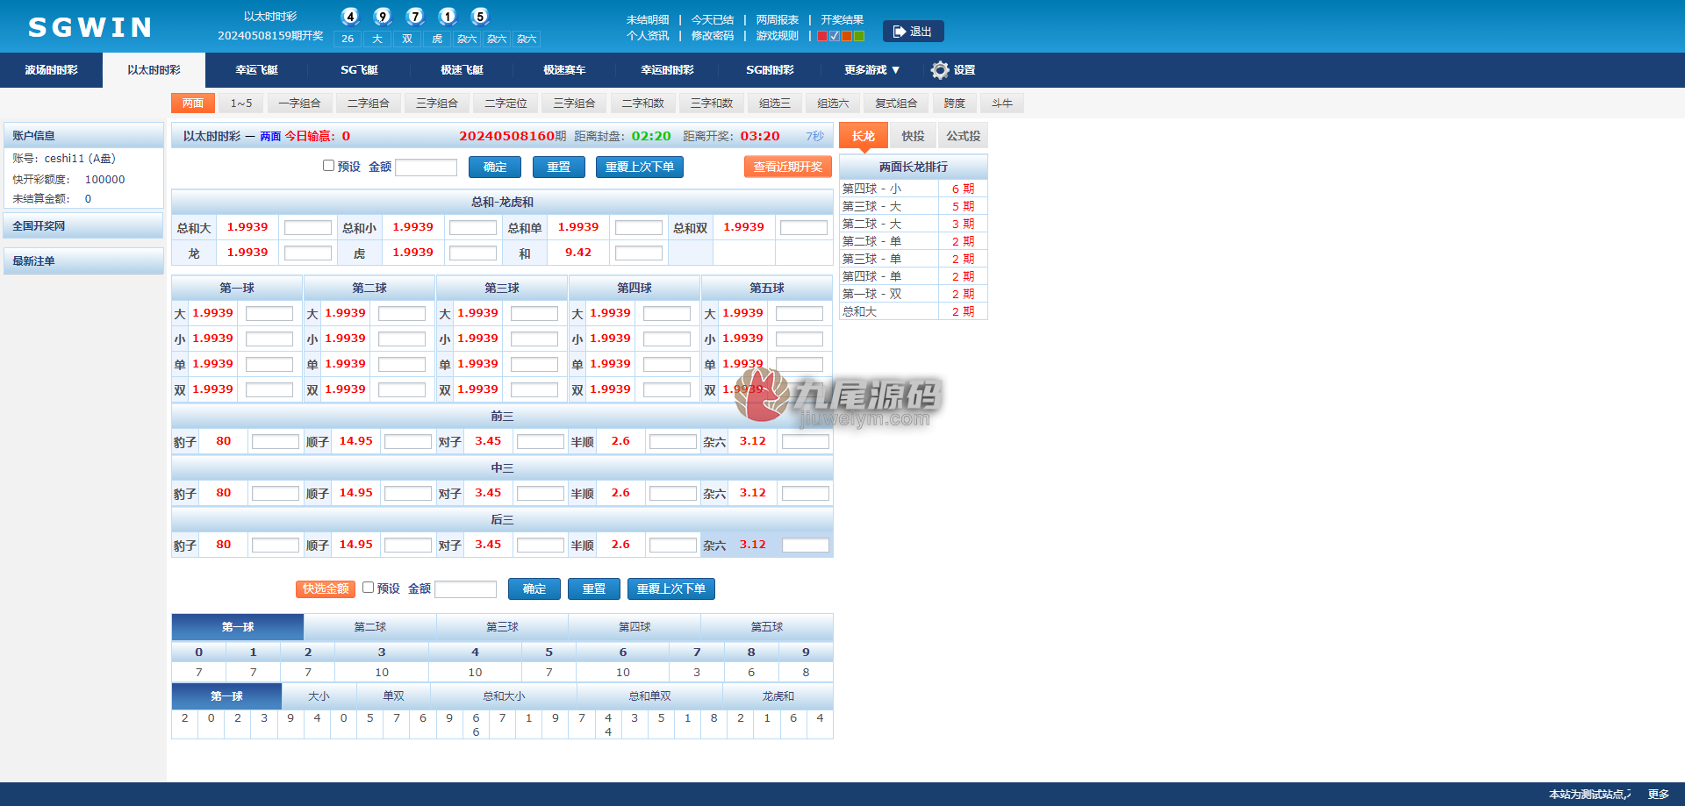Viewport: 1685px width, 806px height.
Task: Select 龙虎和 trend tab
Action: [x=778, y=696]
